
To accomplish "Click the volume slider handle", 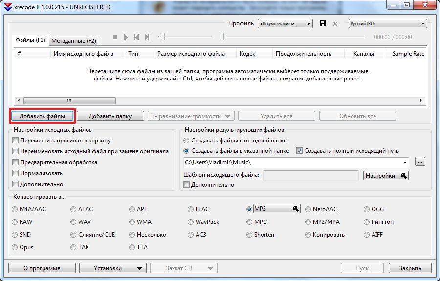I will click(x=162, y=37).
